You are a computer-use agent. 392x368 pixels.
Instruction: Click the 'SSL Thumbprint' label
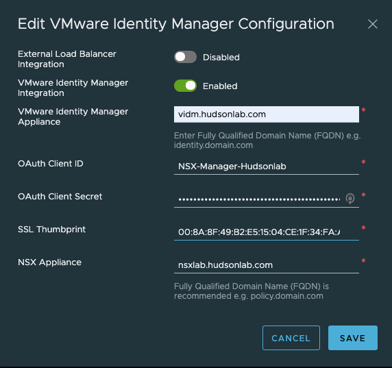(x=52, y=230)
